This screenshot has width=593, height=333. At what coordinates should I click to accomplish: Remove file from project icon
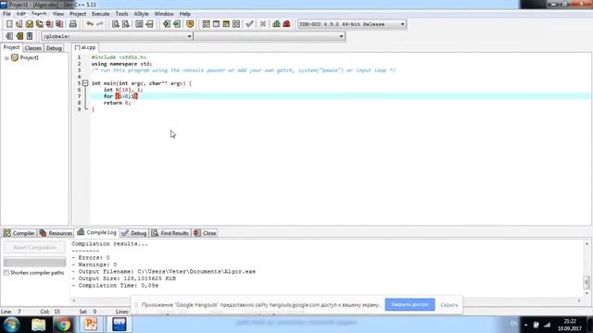pos(177,24)
